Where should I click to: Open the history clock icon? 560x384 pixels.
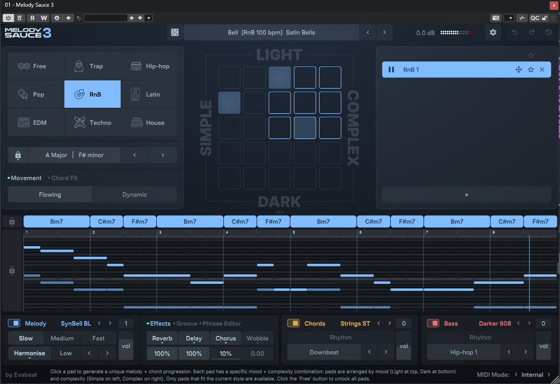548,32
